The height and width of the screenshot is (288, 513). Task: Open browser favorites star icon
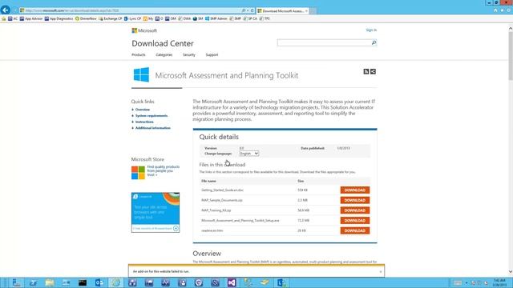(503, 10)
